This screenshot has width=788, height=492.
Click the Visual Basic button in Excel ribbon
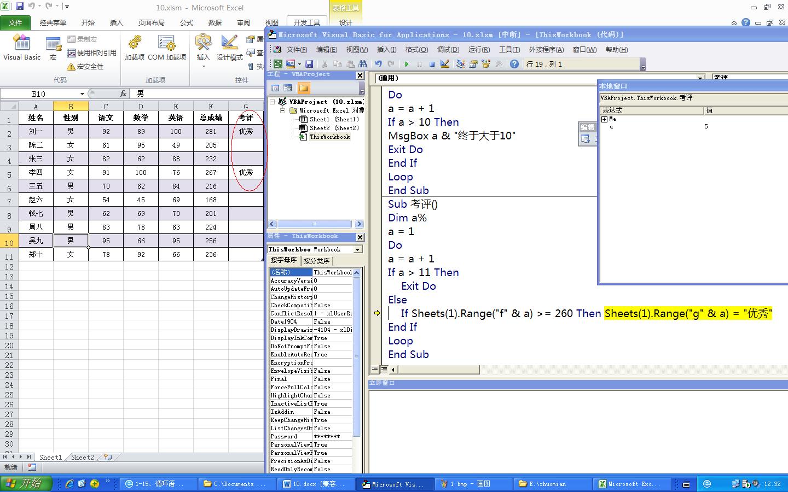[22, 48]
